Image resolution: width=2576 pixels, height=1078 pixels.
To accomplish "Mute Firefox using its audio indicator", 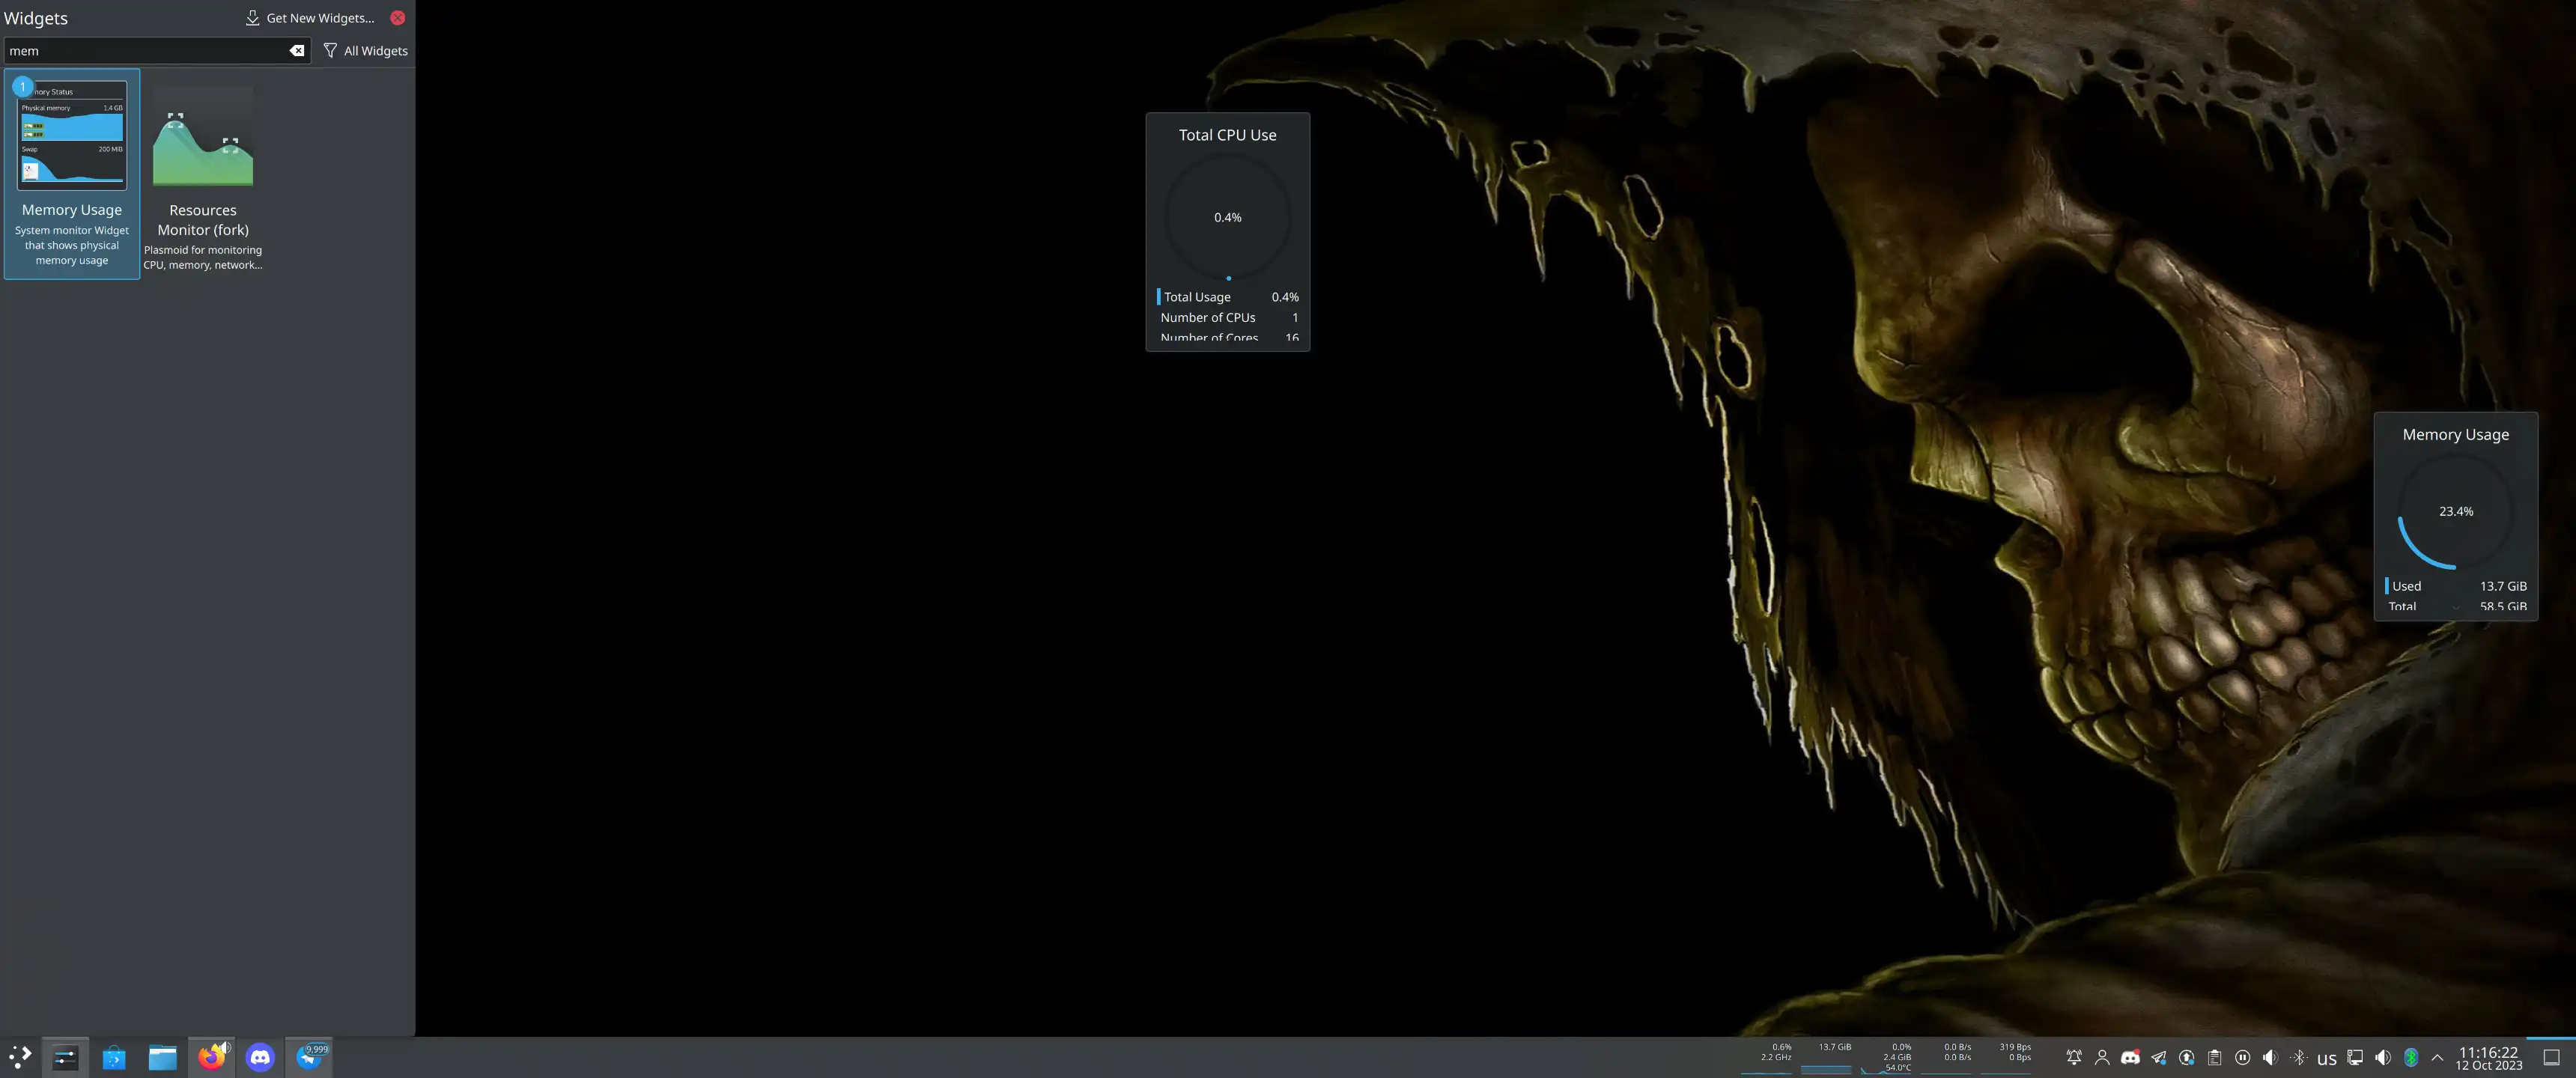I will tap(225, 1047).
